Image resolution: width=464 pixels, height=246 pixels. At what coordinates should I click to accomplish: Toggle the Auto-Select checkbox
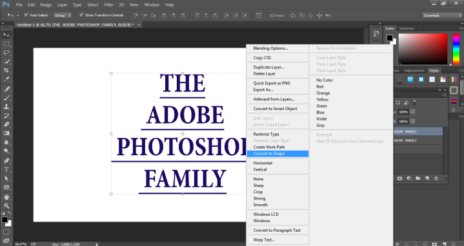coord(26,15)
